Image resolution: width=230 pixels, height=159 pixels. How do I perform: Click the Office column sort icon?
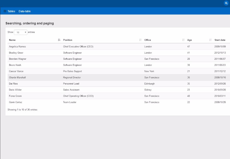click(x=183, y=40)
